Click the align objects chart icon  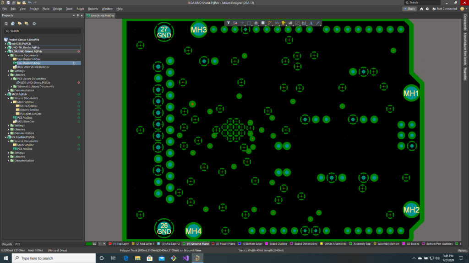tap(256, 23)
